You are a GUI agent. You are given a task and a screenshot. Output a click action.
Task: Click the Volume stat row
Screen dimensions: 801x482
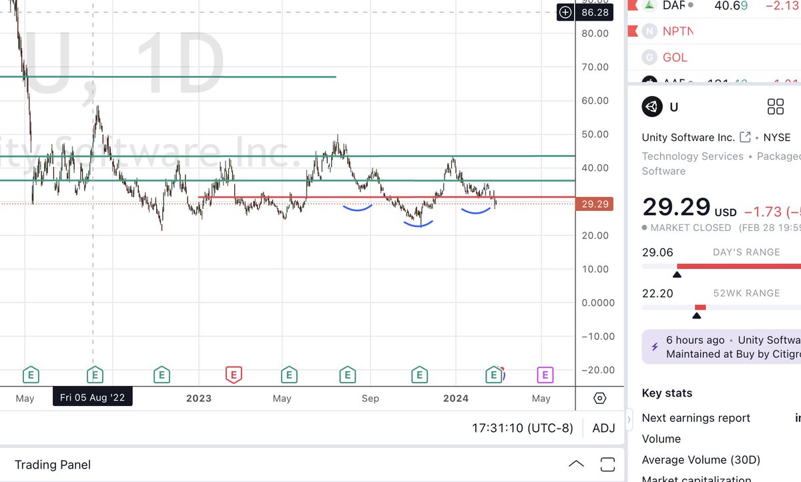click(721, 439)
